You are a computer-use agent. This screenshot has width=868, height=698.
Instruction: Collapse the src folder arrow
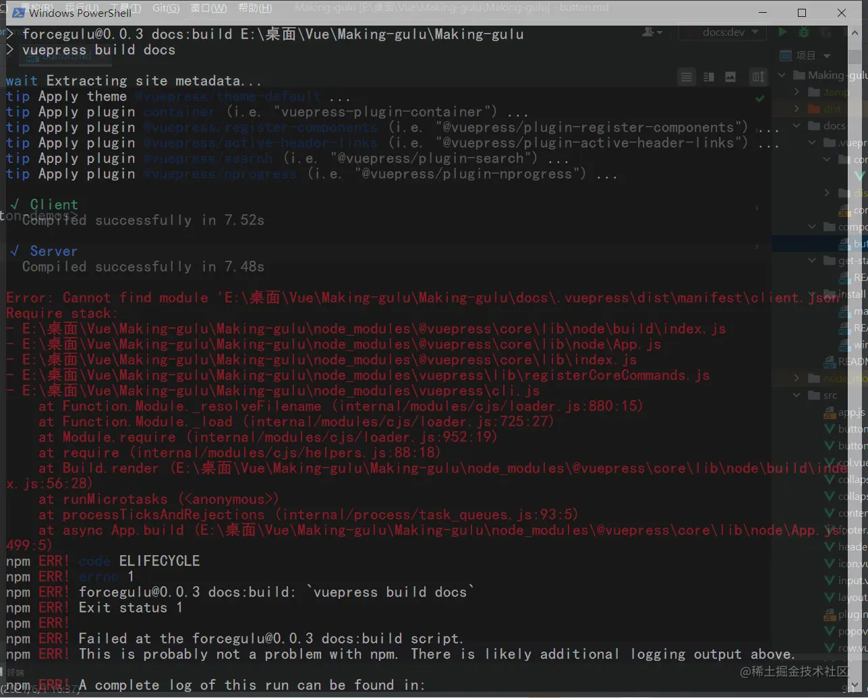click(x=797, y=395)
